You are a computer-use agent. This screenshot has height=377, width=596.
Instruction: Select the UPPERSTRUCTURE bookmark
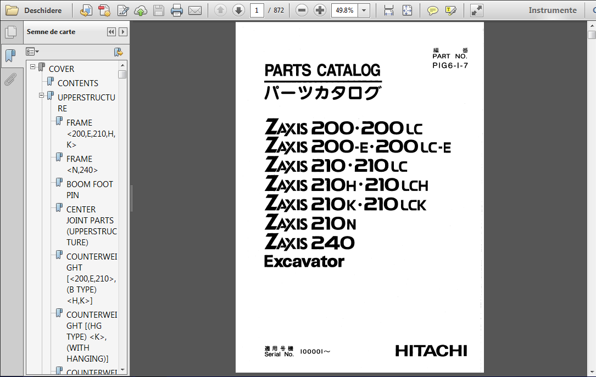pos(86,103)
